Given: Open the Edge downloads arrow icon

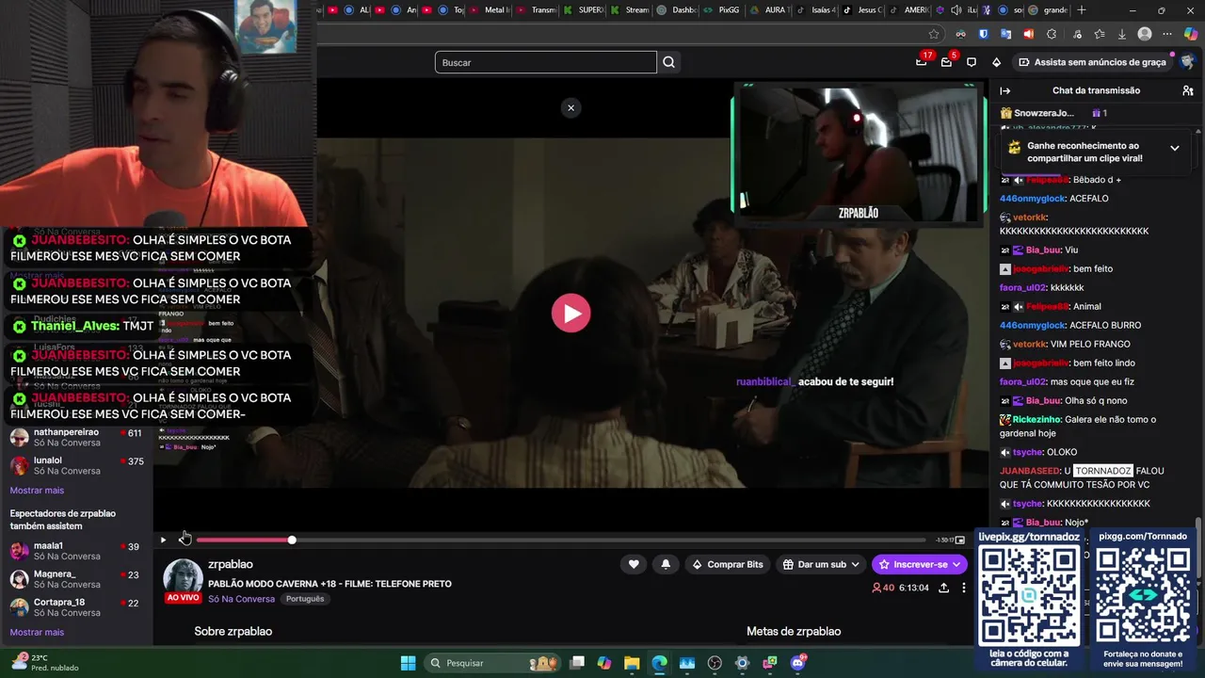Looking at the screenshot, I should 1121,34.
